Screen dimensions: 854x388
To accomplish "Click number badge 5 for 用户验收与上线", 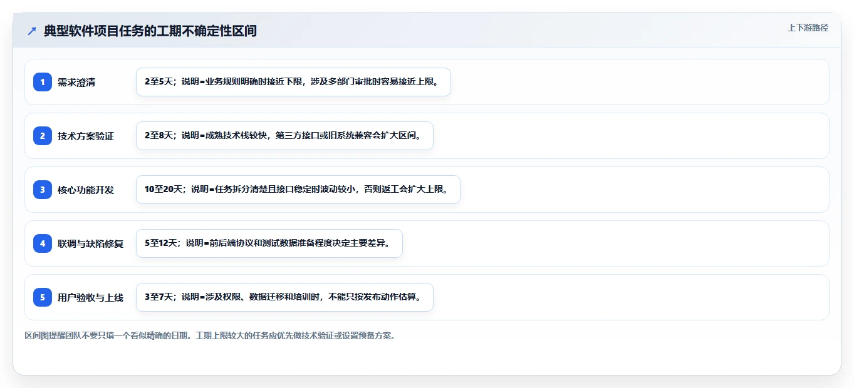I will click(43, 297).
